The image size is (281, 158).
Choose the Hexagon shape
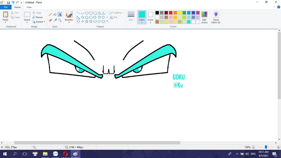[x=91, y=17]
